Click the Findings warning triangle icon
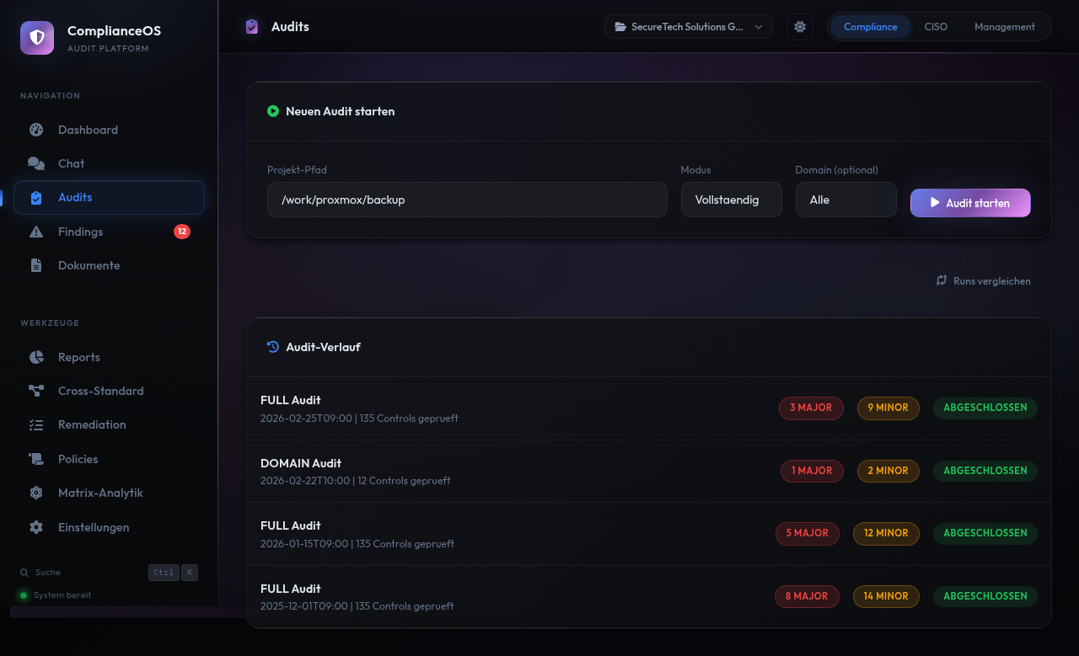The width and height of the screenshot is (1079, 656). (36, 232)
